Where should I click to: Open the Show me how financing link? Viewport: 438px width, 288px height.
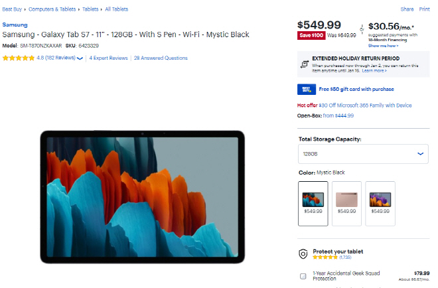383,46
